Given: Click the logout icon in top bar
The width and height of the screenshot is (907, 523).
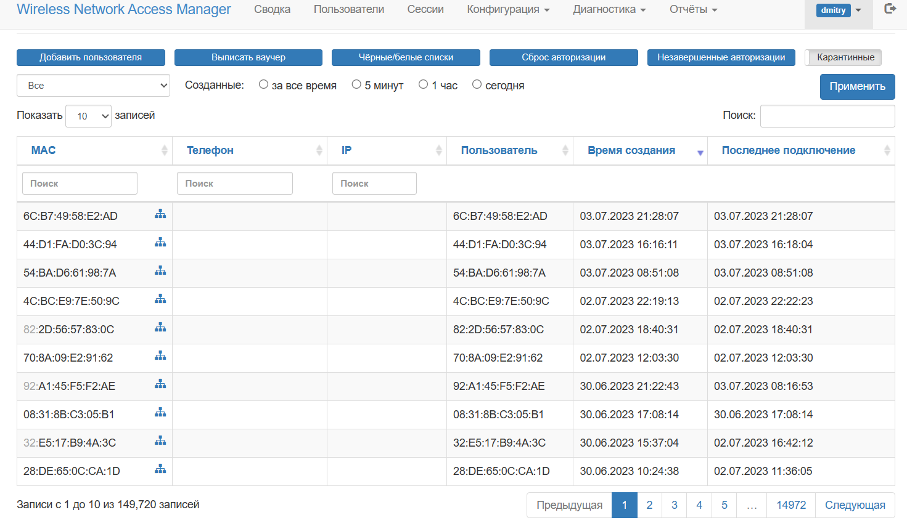Looking at the screenshot, I should [x=890, y=9].
